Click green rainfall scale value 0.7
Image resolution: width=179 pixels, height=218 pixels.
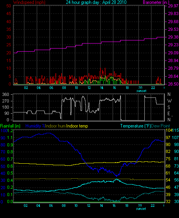(10, 159)
